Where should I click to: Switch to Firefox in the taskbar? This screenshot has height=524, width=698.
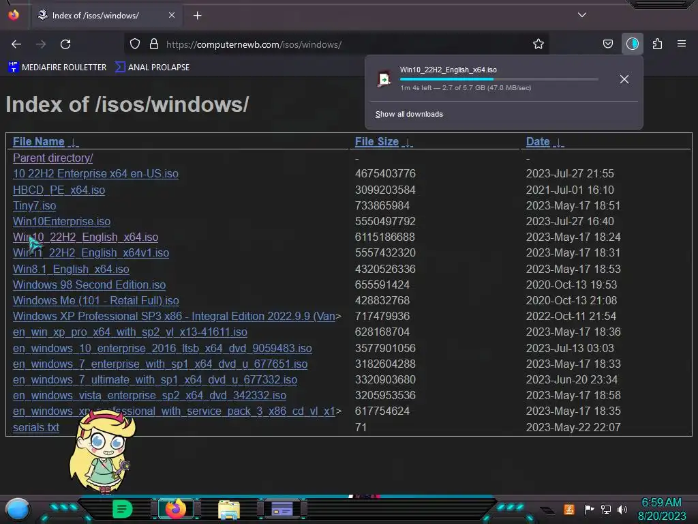(175, 509)
